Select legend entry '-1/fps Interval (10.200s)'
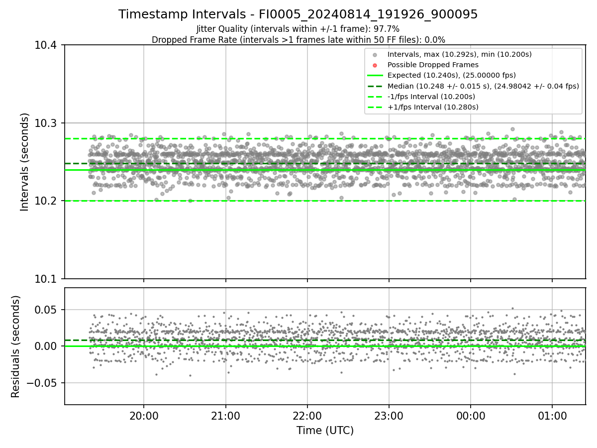The width and height of the screenshot is (597, 448). (431, 97)
